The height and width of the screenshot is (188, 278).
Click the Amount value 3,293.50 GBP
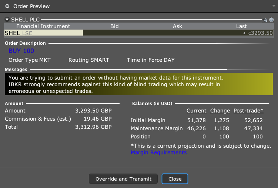(93, 111)
